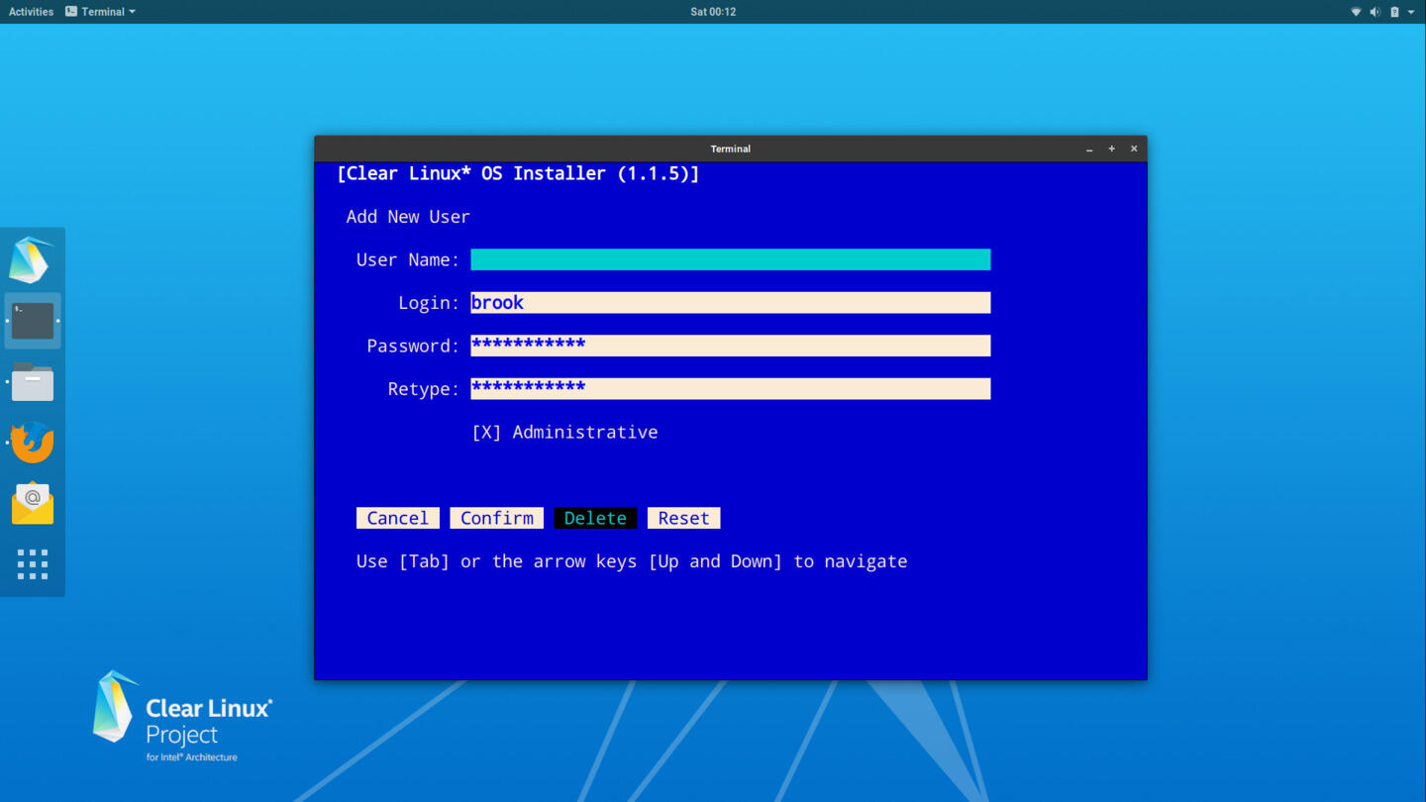The height and width of the screenshot is (802, 1426).
Task: Open the Clear Linux icon in dock
Action: [x=32, y=260]
